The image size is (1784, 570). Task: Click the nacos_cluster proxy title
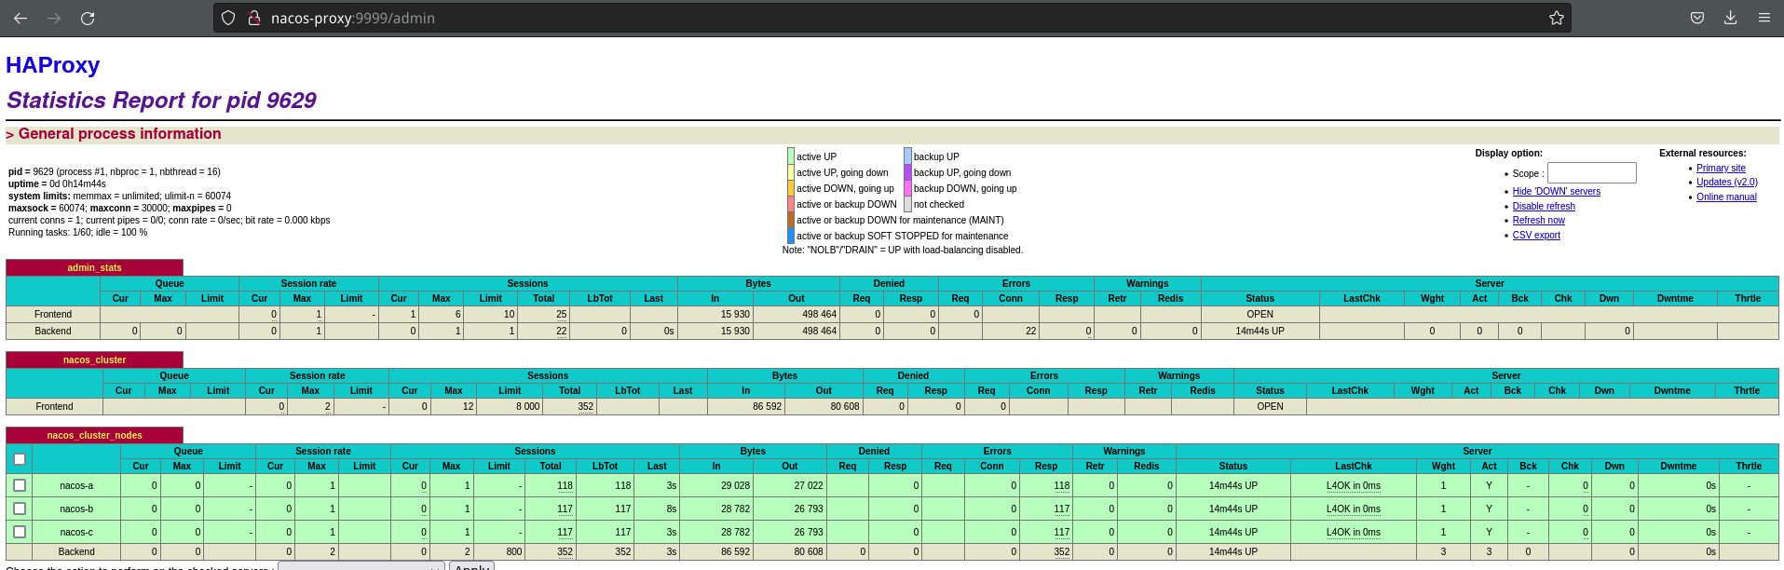94,360
